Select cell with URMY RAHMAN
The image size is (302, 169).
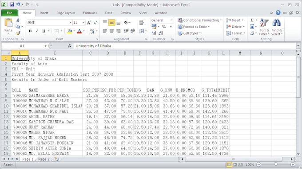pos(55,127)
